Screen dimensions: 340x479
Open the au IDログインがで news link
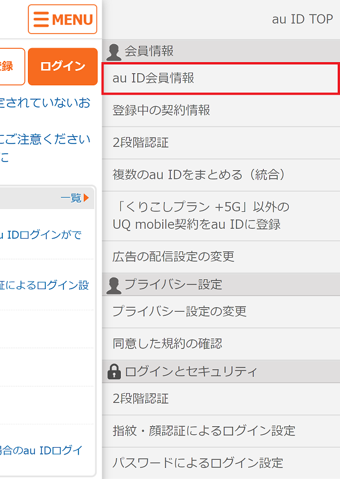(41, 235)
